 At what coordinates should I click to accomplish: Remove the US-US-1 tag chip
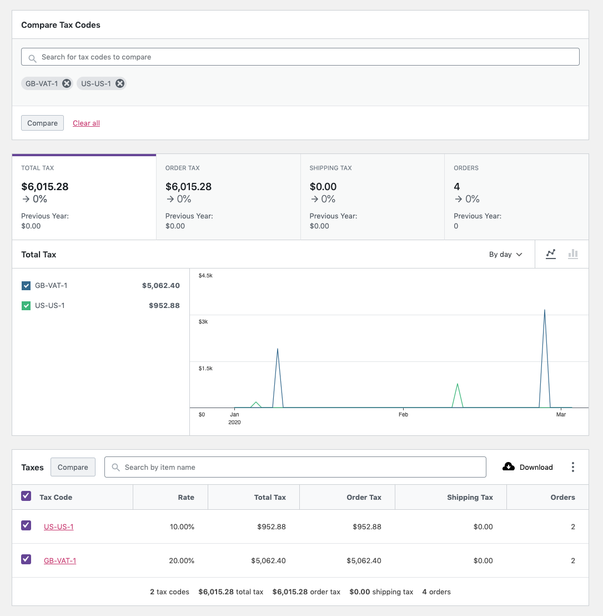tap(120, 83)
